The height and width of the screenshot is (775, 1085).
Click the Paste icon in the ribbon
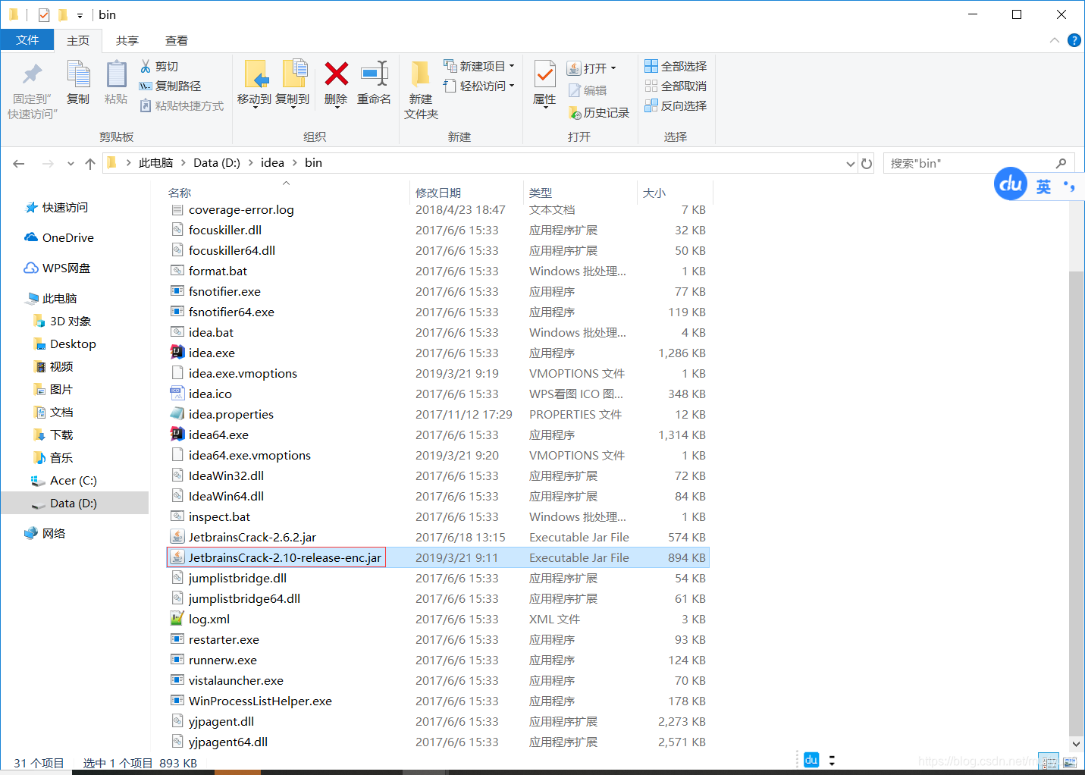point(116,74)
